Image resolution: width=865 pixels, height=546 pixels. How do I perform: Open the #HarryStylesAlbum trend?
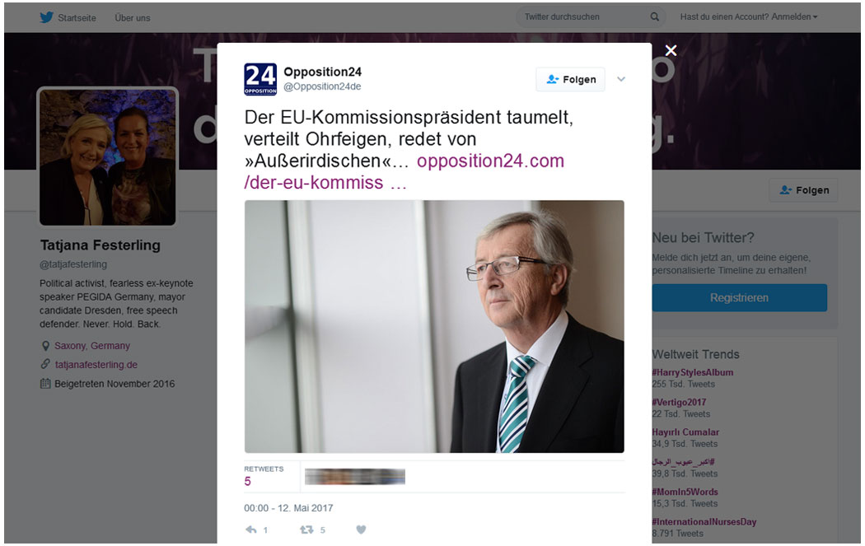click(692, 372)
